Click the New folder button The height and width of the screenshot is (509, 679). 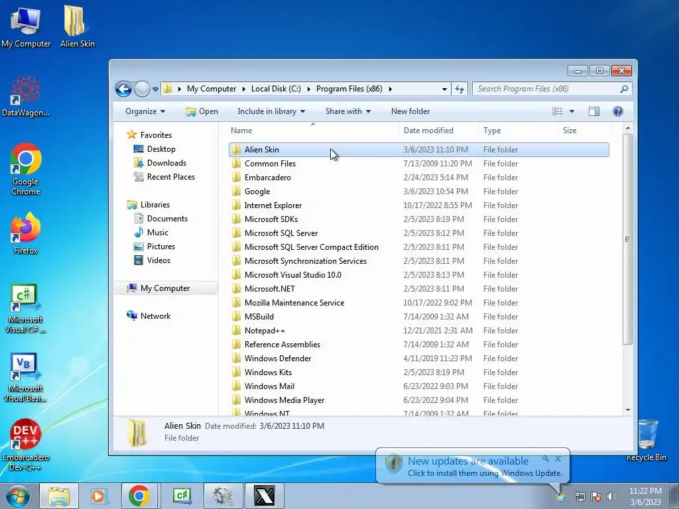click(x=410, y=111)
